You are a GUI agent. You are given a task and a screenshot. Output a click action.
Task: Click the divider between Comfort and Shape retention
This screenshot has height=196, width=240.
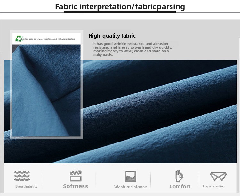[199, 181]
